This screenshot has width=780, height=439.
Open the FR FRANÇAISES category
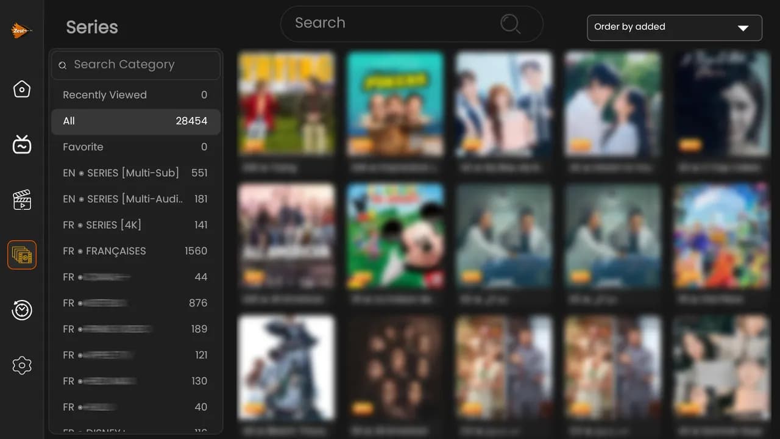click(136, 251)
